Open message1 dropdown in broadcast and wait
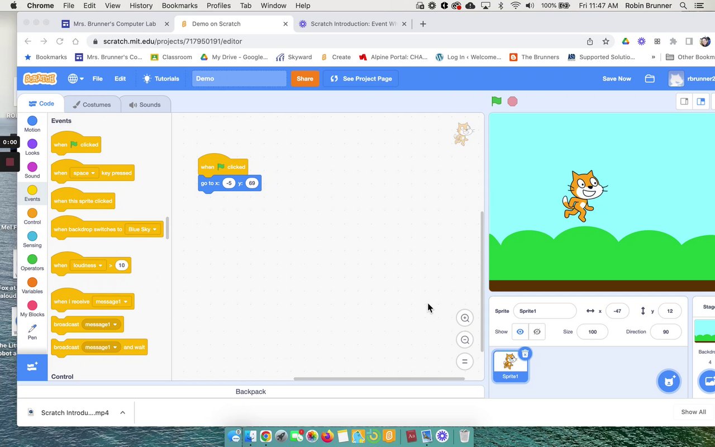Image resolution: width=715 pixels, height=447 pixels. coord(101,348)
